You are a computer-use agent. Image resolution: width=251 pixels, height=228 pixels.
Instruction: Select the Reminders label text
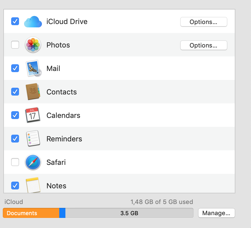point(64,139)
